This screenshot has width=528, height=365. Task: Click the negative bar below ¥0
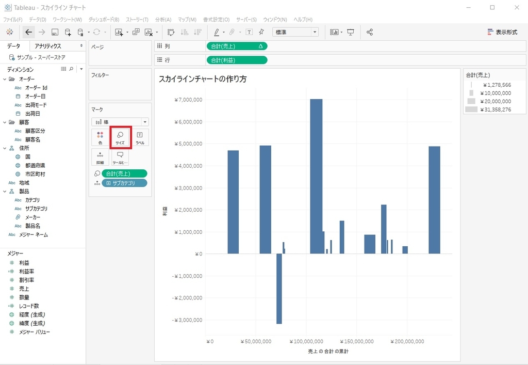click(x=279, y=289)
